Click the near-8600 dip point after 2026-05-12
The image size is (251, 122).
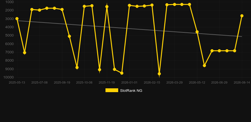click(x=204, y=65)
